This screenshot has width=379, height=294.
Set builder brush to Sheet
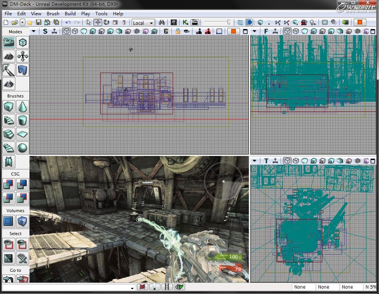point(23,134)
